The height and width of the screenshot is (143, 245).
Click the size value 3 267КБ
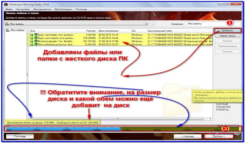click(91, 35)
